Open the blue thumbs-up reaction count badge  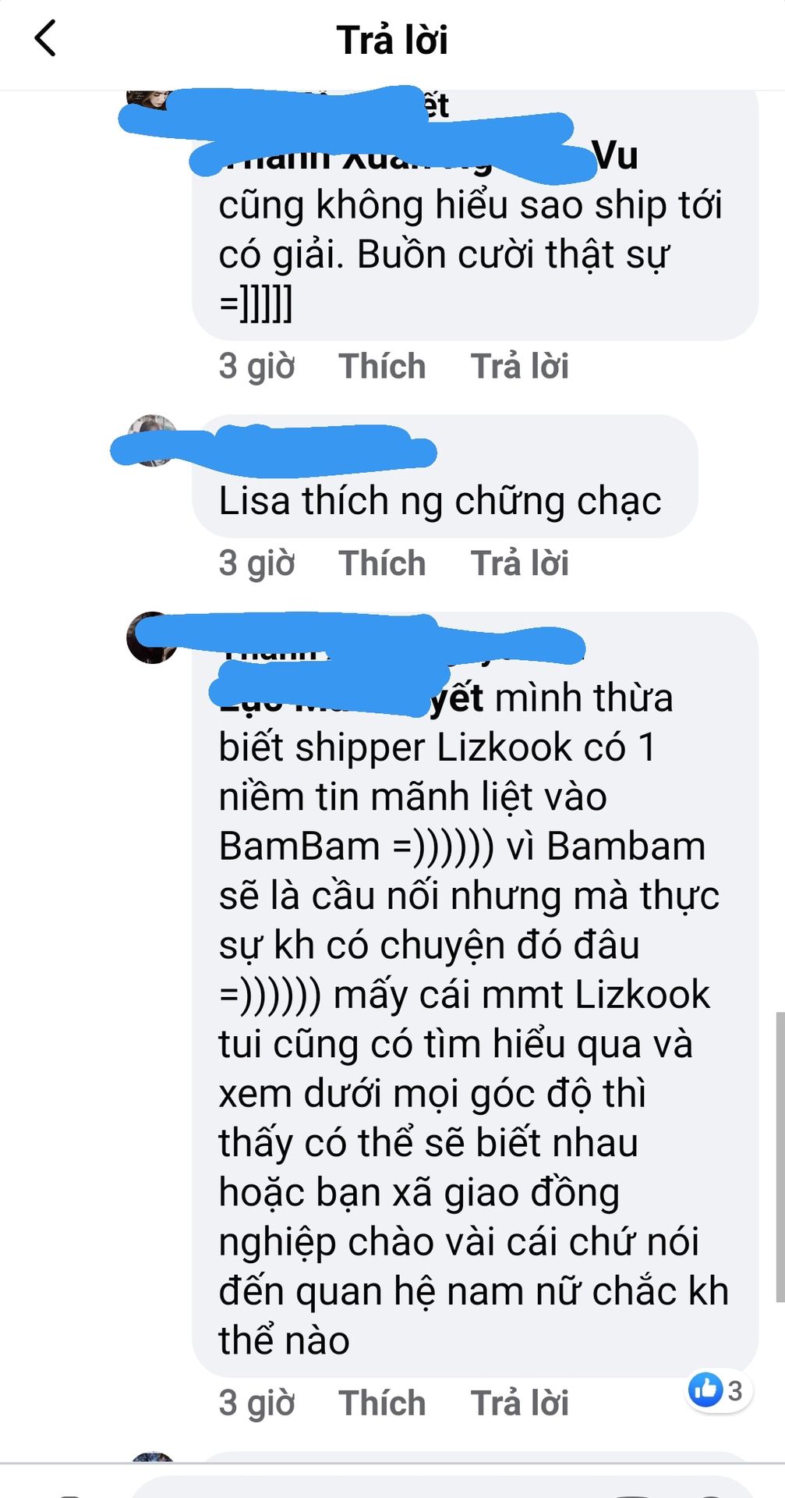[x=719, y=1390]
